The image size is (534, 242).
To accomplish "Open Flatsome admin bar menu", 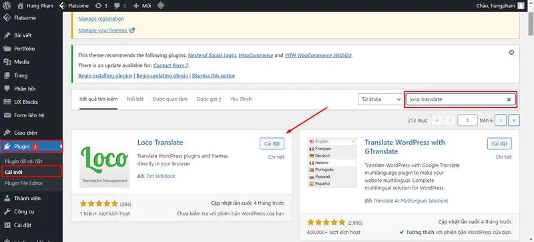I will [73, 5].
